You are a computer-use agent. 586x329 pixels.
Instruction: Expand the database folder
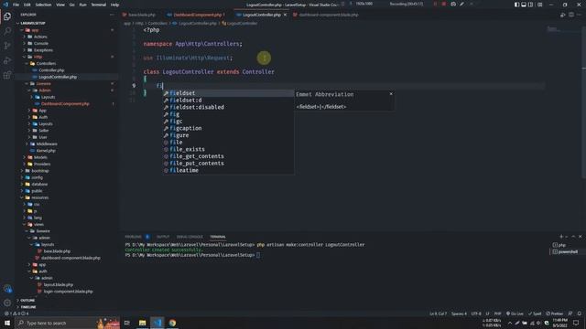click(39, 184)
